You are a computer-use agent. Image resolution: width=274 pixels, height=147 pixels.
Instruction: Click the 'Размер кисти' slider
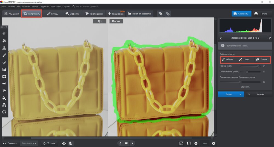[249, 66]
